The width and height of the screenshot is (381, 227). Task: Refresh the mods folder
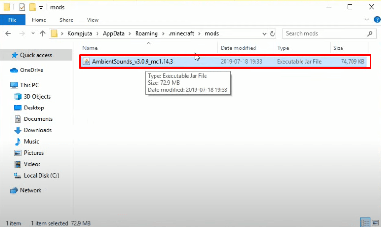(273, 34)
